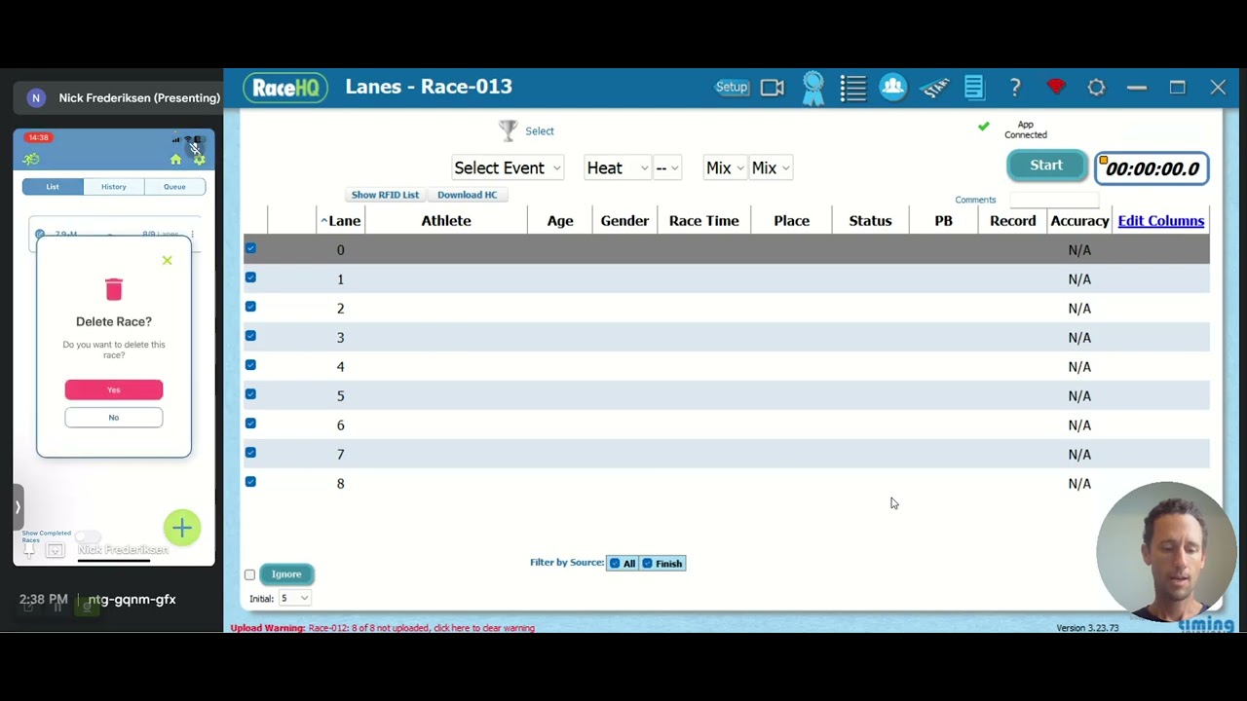Open the settings gear in RaceHQ header
The height and width of the screenshot is (701, 1247).
click(1097, 88)
